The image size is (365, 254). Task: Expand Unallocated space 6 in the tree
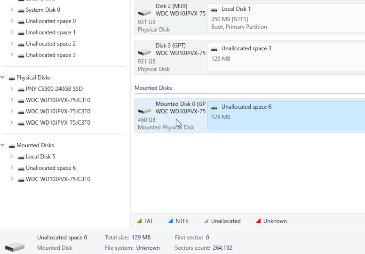coord(11,167)
